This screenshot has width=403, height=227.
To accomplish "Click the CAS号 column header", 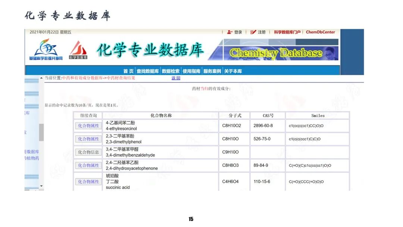I will point(268,115).
